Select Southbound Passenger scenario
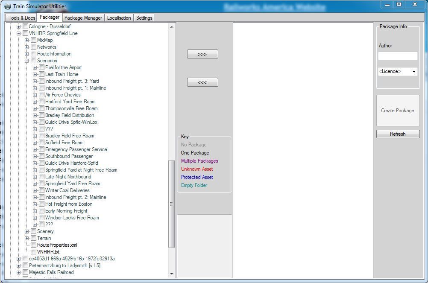Viewport: 428px width, 283px height. (69, 156)
